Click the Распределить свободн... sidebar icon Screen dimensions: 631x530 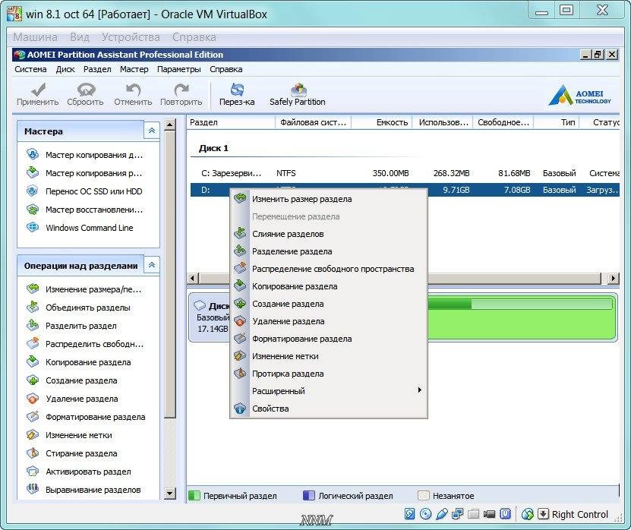click(x=33, y=343)
